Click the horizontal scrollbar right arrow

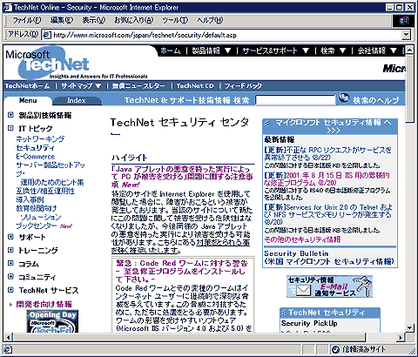click(x=401, y=338)
